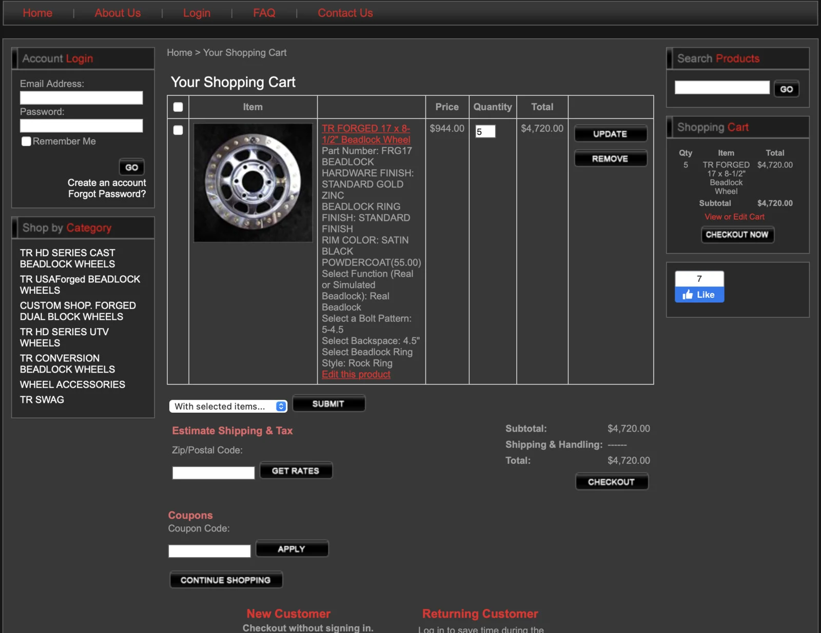
Task: Open Contact Us in the top menu
Action: click(345, 13)
